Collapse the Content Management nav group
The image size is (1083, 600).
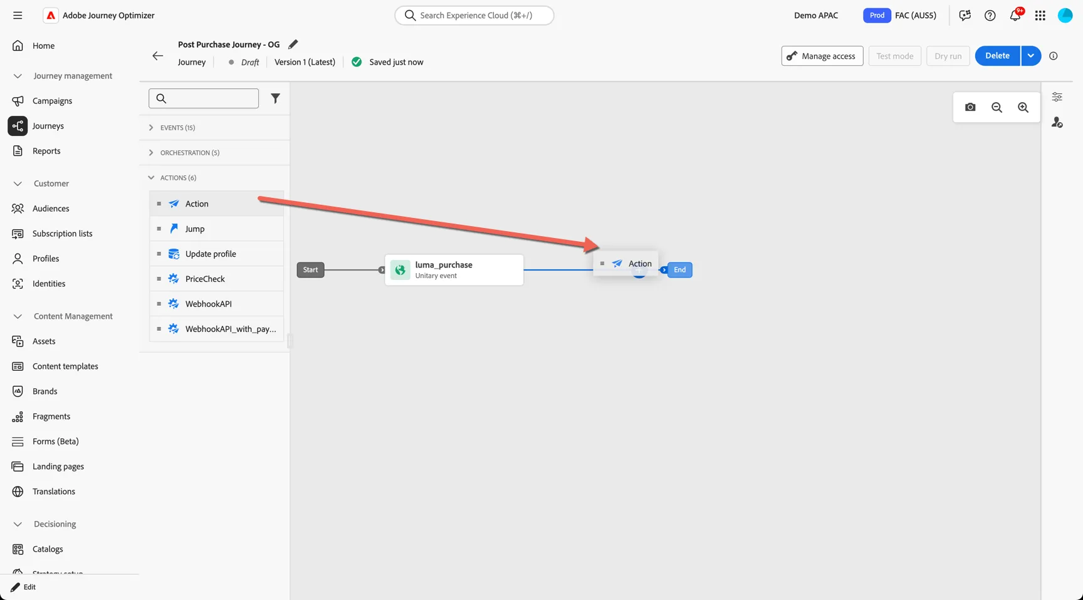[18, 316]
